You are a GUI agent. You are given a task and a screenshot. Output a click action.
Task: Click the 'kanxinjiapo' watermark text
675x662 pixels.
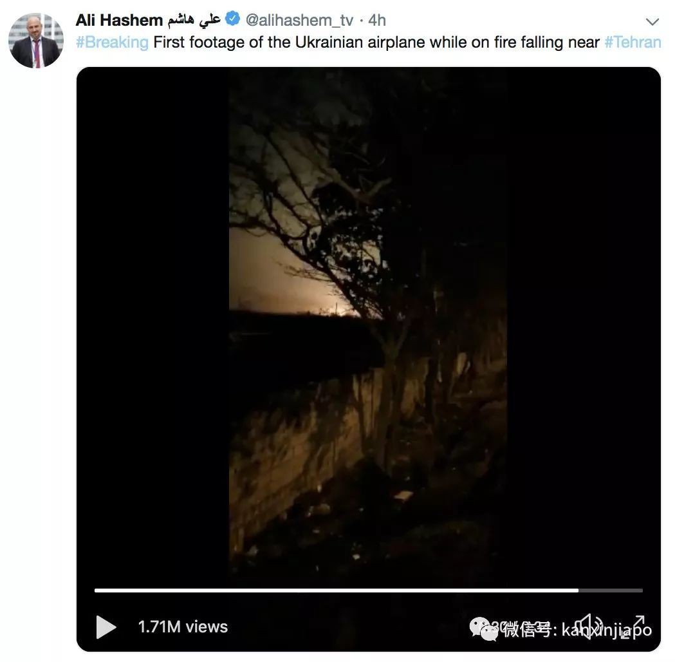click(x=607, y=630)
